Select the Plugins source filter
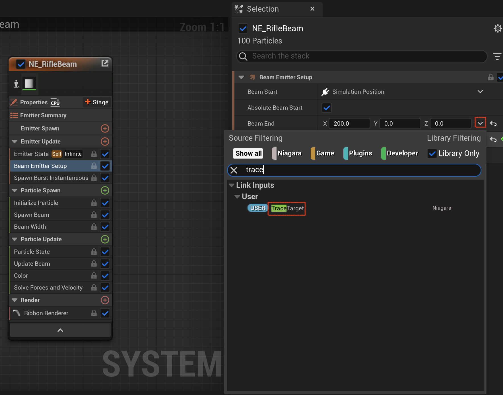Image resolution: width=503 pixels, height=395 pixels. 358,153
